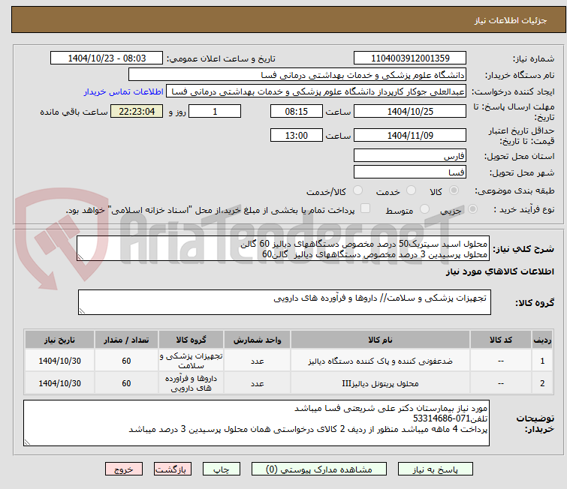567x489 pixels.
Task: Click the deadline time field 08:15
Action: (x=296, y=111)
